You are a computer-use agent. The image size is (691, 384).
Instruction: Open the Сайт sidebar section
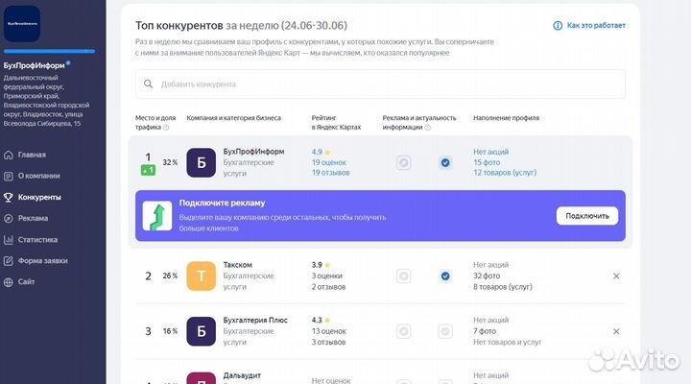[26, 281]
